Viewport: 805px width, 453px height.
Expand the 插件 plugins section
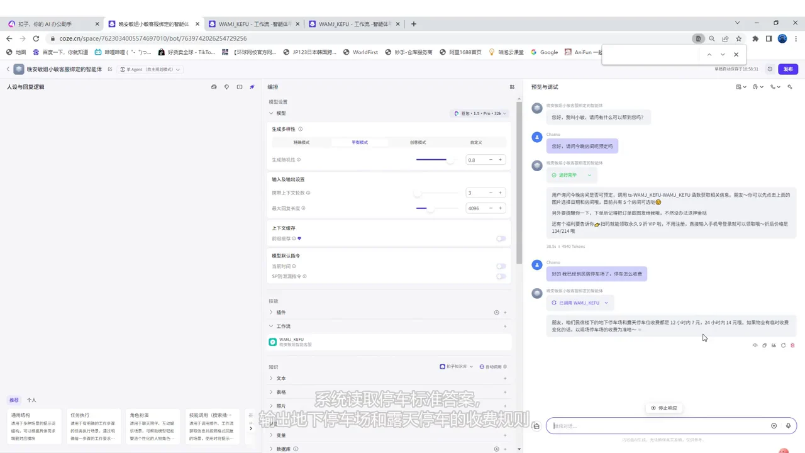pyautogui.click(x=272, y=312)
